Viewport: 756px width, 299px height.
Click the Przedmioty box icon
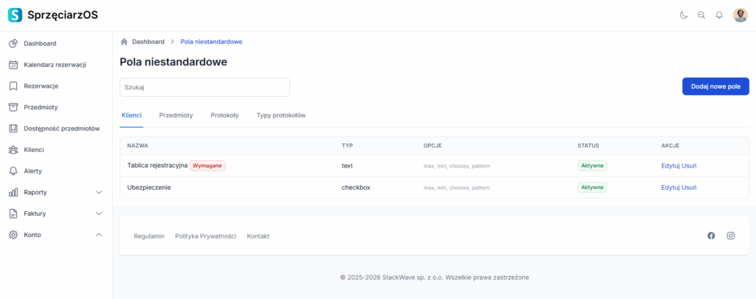click(x=13, y=107)
